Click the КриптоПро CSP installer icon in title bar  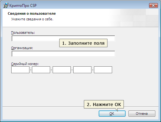pos(6,5)
